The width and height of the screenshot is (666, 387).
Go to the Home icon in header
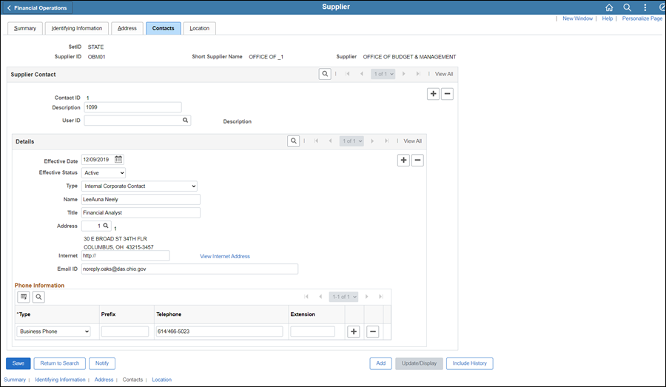(x=609, y=7)
